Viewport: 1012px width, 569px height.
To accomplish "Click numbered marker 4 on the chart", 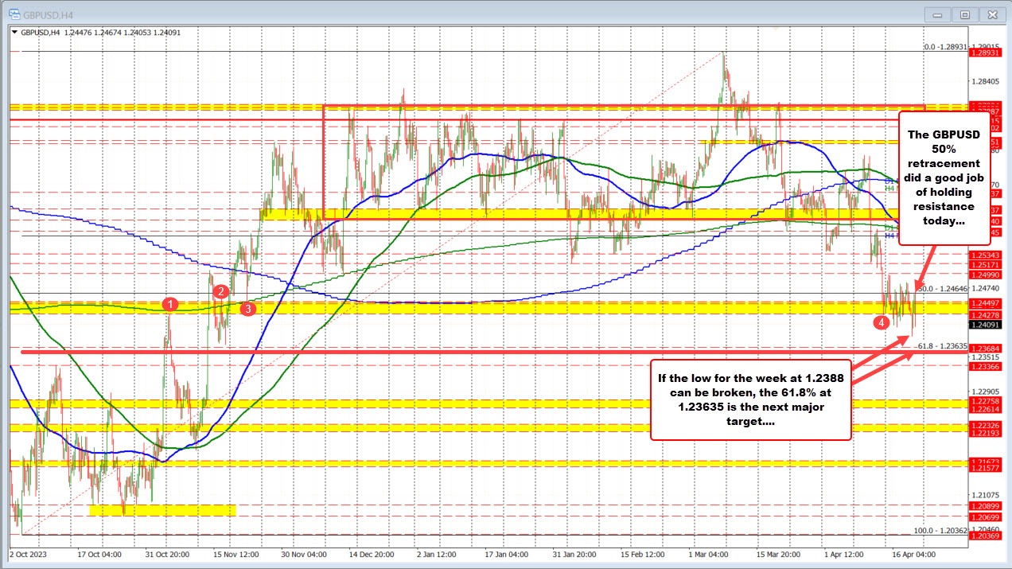I will [x=881, y=322].
